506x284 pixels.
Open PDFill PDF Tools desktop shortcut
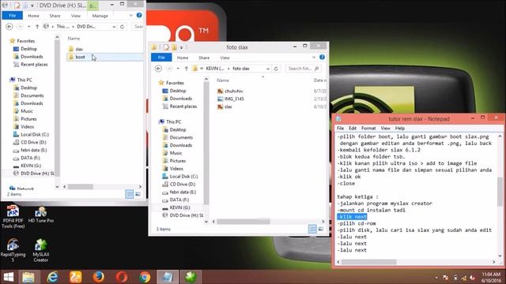pos(13,217)
